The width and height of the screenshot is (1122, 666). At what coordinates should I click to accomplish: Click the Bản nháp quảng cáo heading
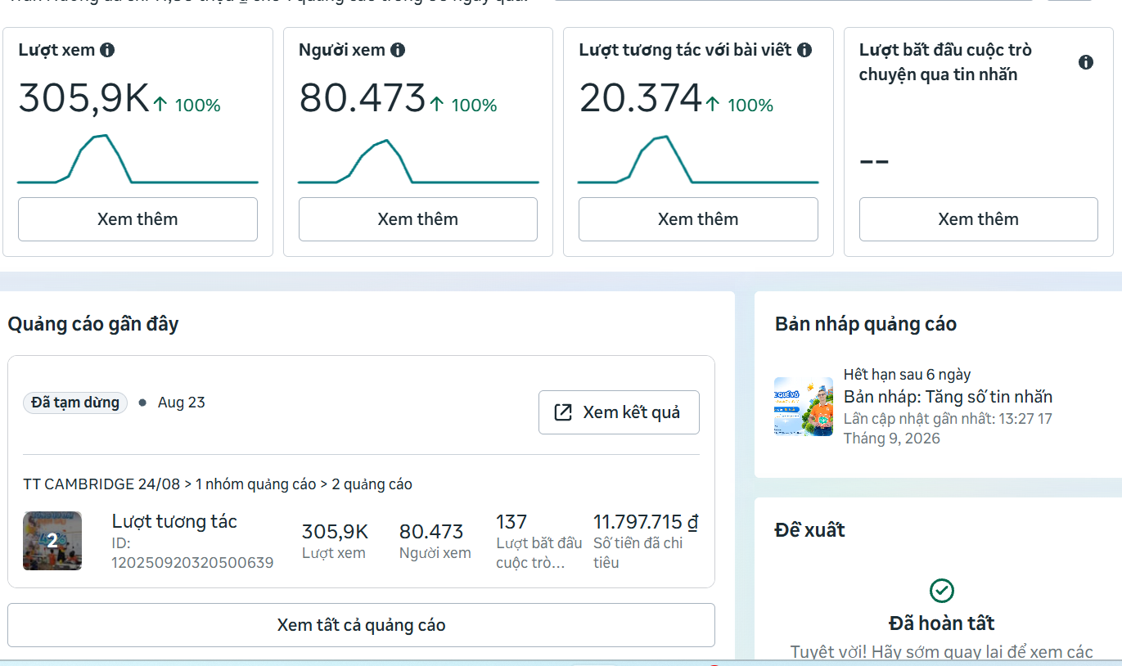866,324
